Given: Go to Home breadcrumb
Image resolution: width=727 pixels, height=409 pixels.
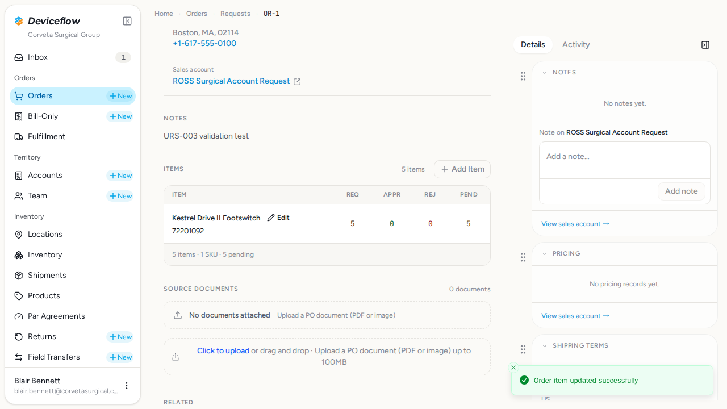Looking at the screenshot, I should 164,14.
